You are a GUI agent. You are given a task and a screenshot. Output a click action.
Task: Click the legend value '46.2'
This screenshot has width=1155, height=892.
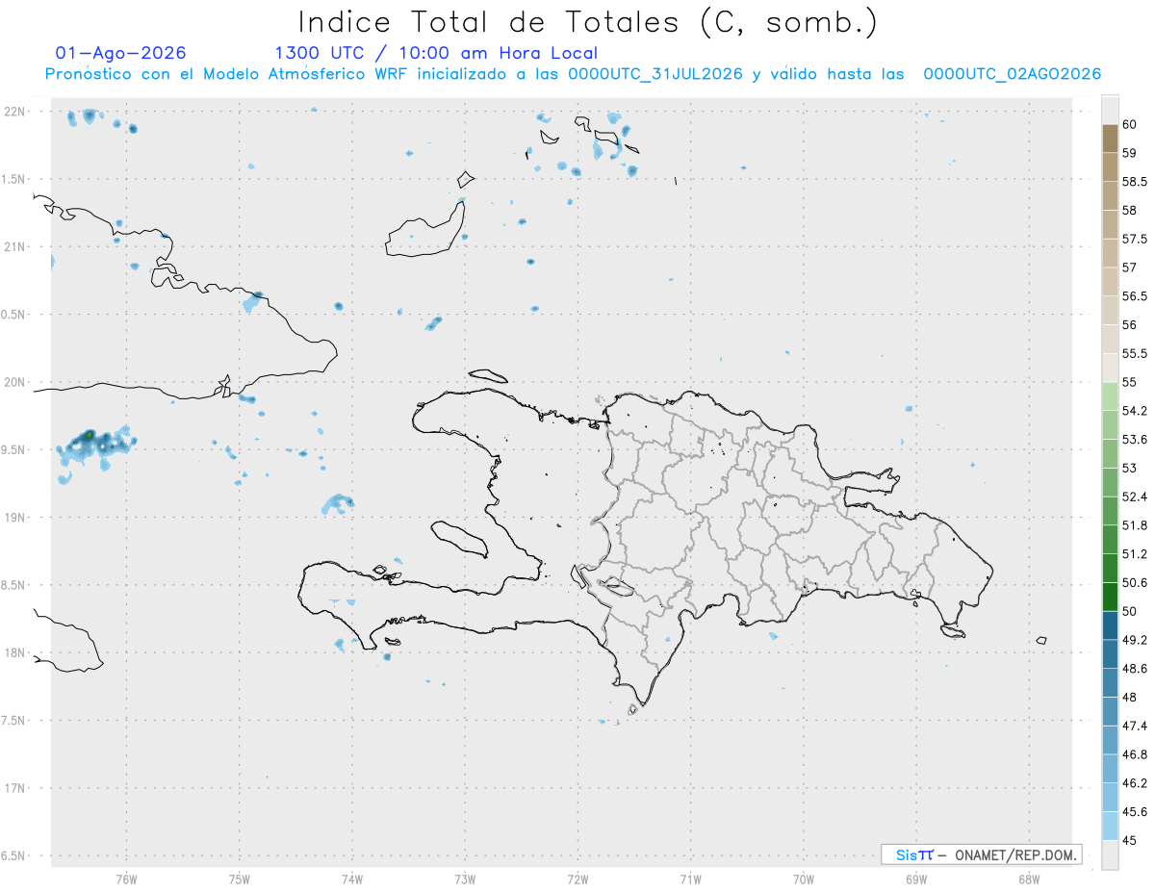(x=1135, y=783)
